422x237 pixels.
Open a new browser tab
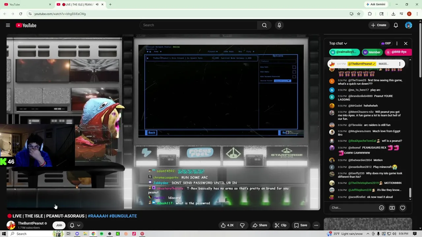110,5
